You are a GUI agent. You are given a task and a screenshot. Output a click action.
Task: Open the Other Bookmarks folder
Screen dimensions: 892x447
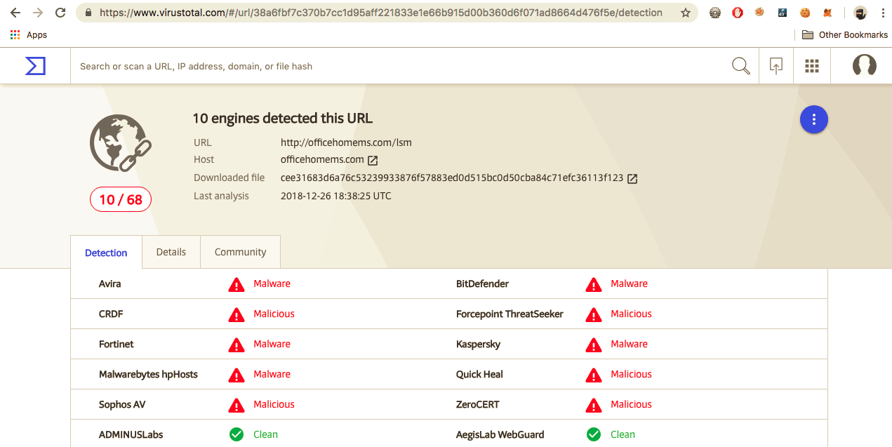(x=845, y=34)
